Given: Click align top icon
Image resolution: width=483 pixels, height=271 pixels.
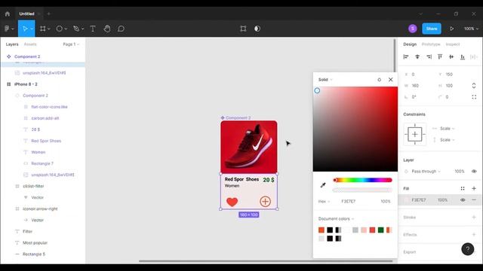Looking at the screenshot, I should 440,56.
